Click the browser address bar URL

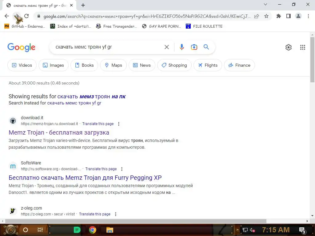[147, 16]
